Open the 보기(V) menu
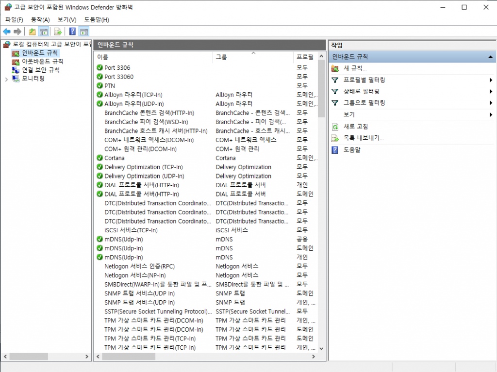 (67, 20)
